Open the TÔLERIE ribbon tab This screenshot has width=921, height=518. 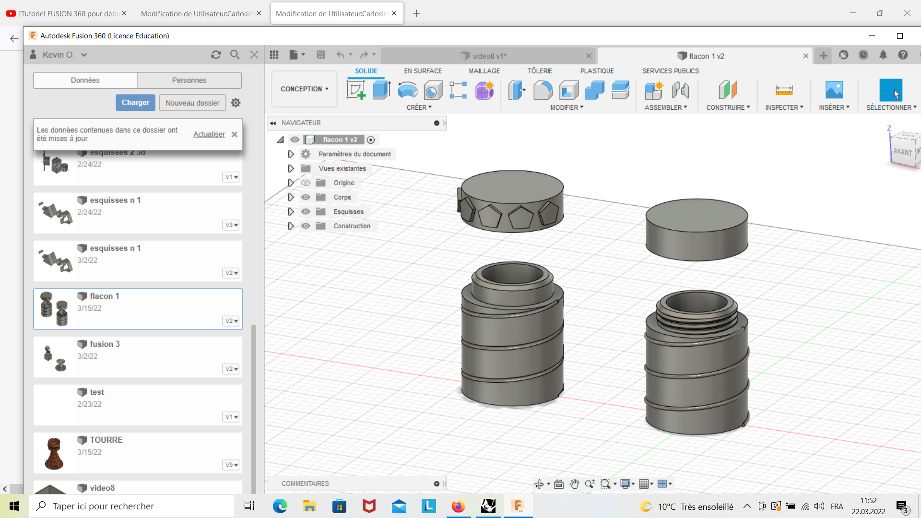[540, 71]
